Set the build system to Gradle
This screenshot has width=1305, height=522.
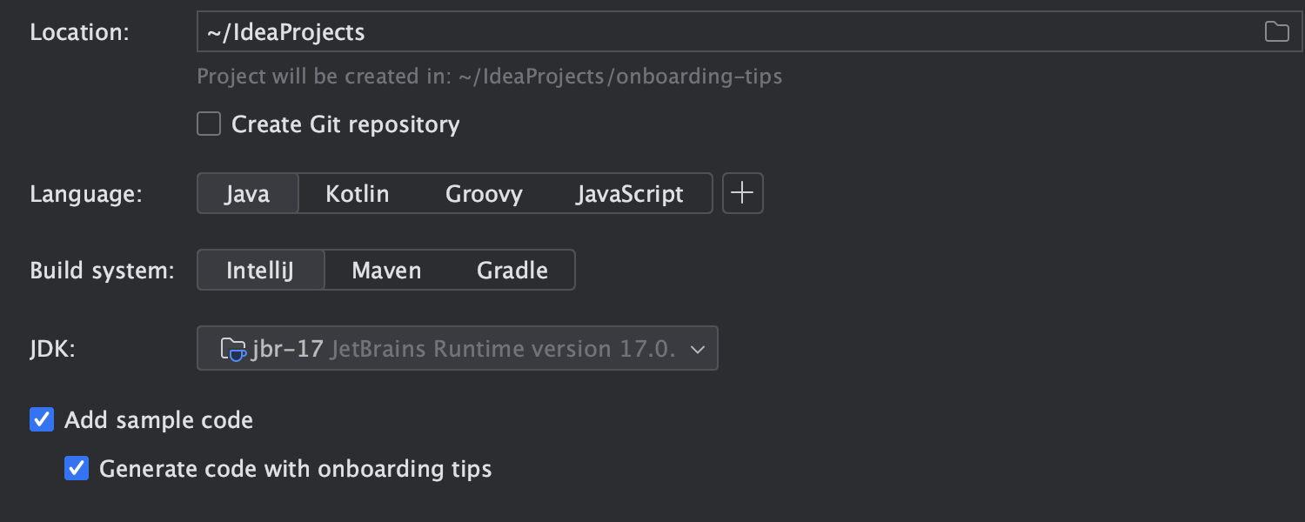pyautogui.click(x=512, y=270)
